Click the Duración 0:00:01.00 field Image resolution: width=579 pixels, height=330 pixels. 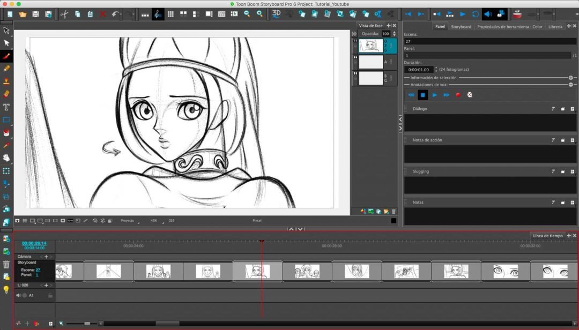pos(418,70)
